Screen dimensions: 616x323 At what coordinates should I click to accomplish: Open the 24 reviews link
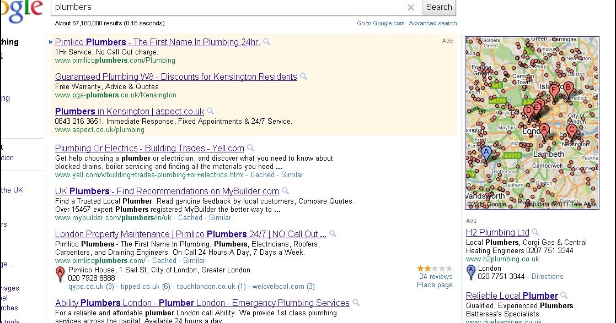[436, 276]
